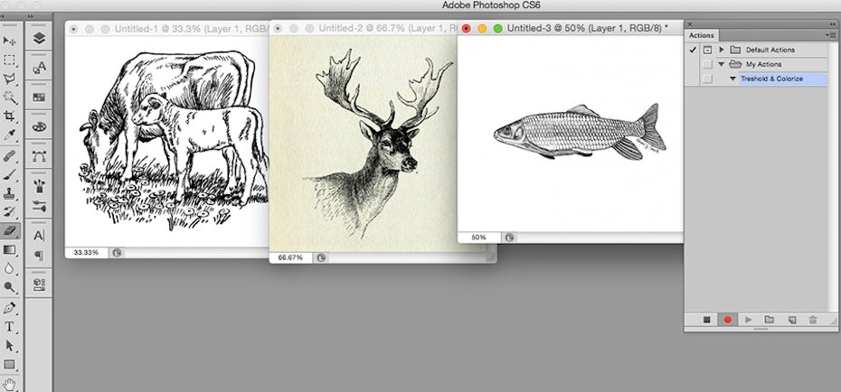Image resolution: width=841 pixels, height=392 pixels.
Task: Activate the Type tool
Action: (x=10, y=326)
